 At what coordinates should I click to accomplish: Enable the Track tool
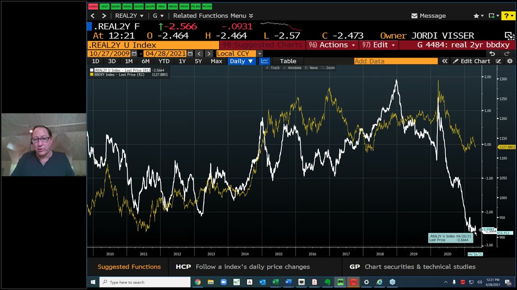point(273,68)
